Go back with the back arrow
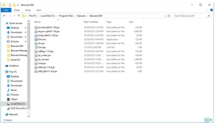 coord(5,16)
